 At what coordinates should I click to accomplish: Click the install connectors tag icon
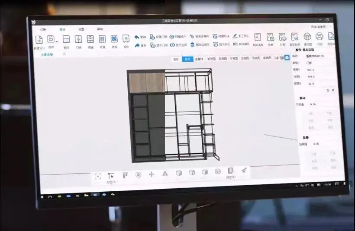[x=192, y=36]
